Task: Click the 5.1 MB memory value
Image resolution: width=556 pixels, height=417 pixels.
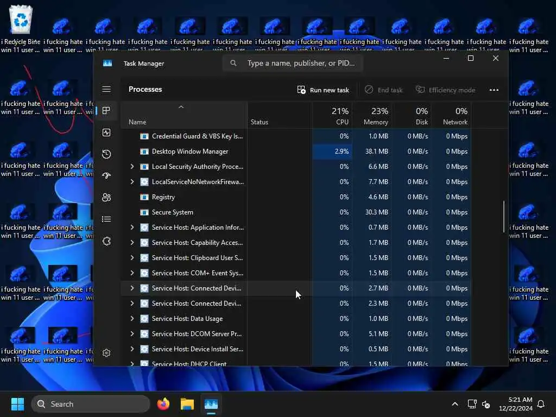Action: [378, 334]
